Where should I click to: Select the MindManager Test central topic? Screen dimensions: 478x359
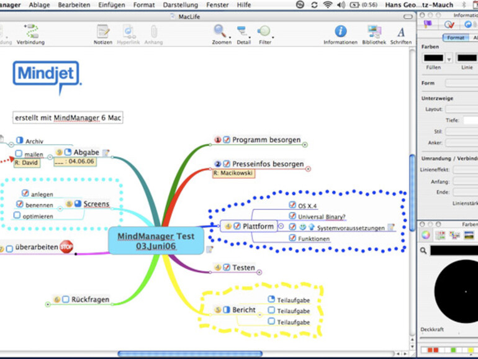click(156, 240)
